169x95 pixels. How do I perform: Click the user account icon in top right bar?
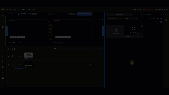tap(162, 9)
